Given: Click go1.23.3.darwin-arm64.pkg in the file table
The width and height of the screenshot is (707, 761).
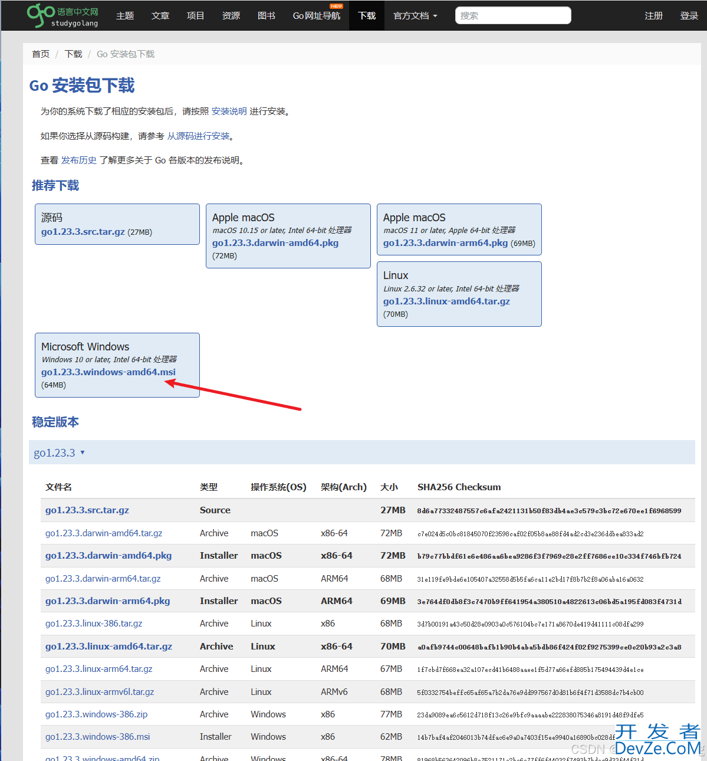Looking at the screenshot, I should pos(108,601).
